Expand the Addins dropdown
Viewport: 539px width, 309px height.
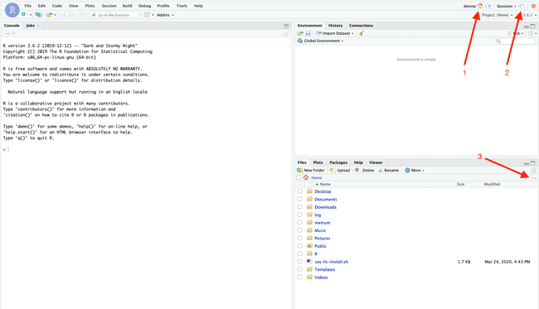tap(165, 15)
